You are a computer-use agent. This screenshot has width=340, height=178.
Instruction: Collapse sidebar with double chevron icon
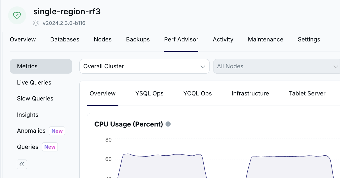click(x=22, y=164)
